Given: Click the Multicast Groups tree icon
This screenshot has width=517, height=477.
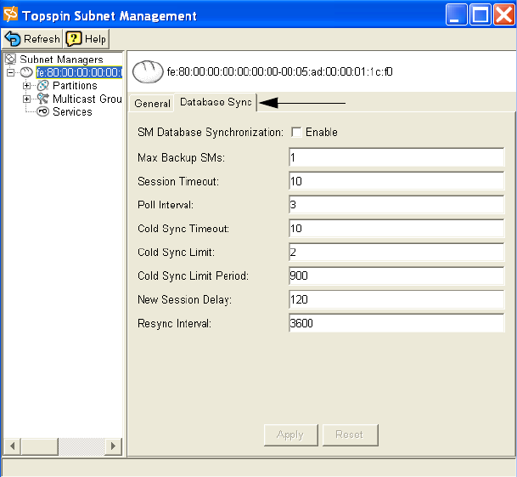Looking at the screenshot, I should [x=43, y=99].
